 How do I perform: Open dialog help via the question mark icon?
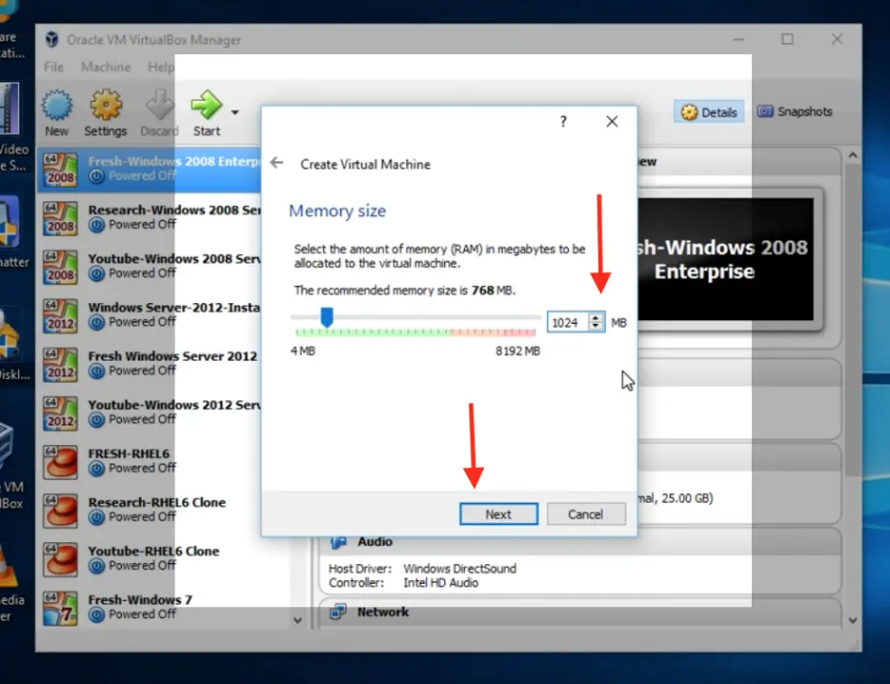[562, 121]
